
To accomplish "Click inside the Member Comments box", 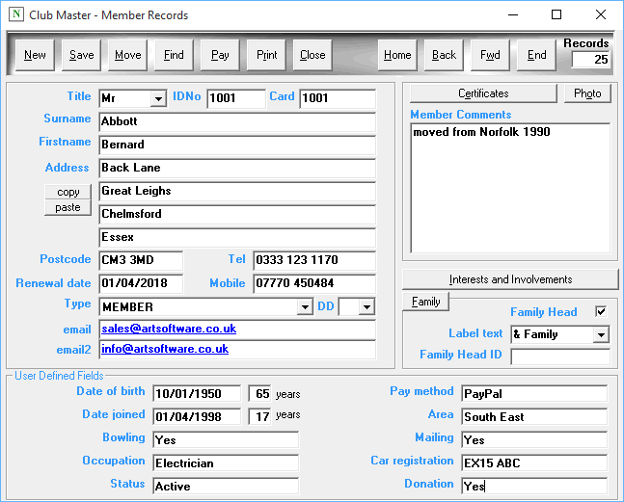I will point(510,188).
